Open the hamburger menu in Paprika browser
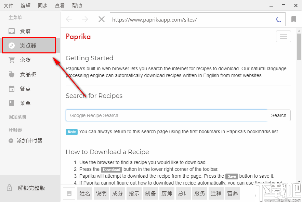The width and height of the screenshot is (302, 202). click(283, 36)
